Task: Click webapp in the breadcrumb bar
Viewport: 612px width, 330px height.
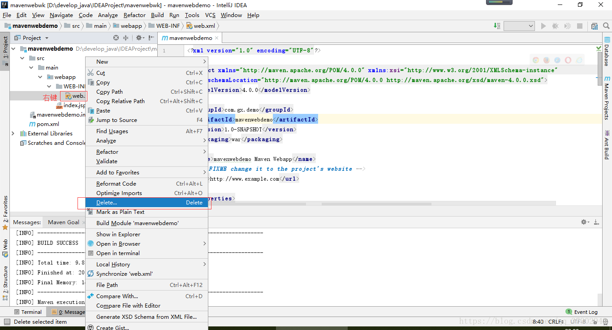Action: pyautogui.click(x=127, y=26)
